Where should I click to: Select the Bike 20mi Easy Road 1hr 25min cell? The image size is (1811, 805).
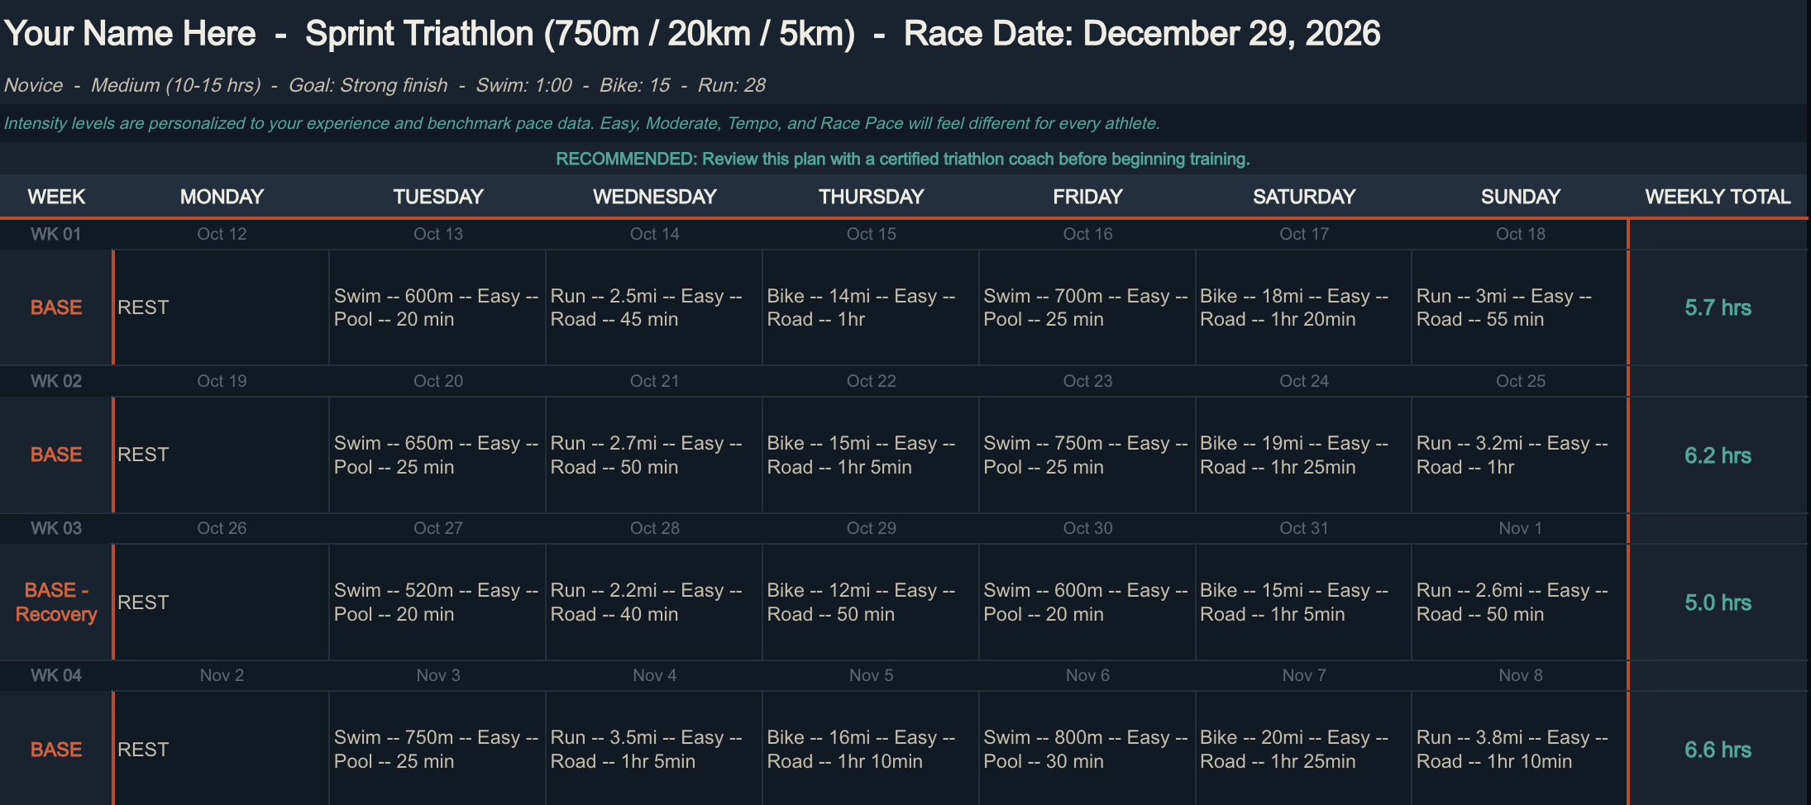pos(1303,749)
